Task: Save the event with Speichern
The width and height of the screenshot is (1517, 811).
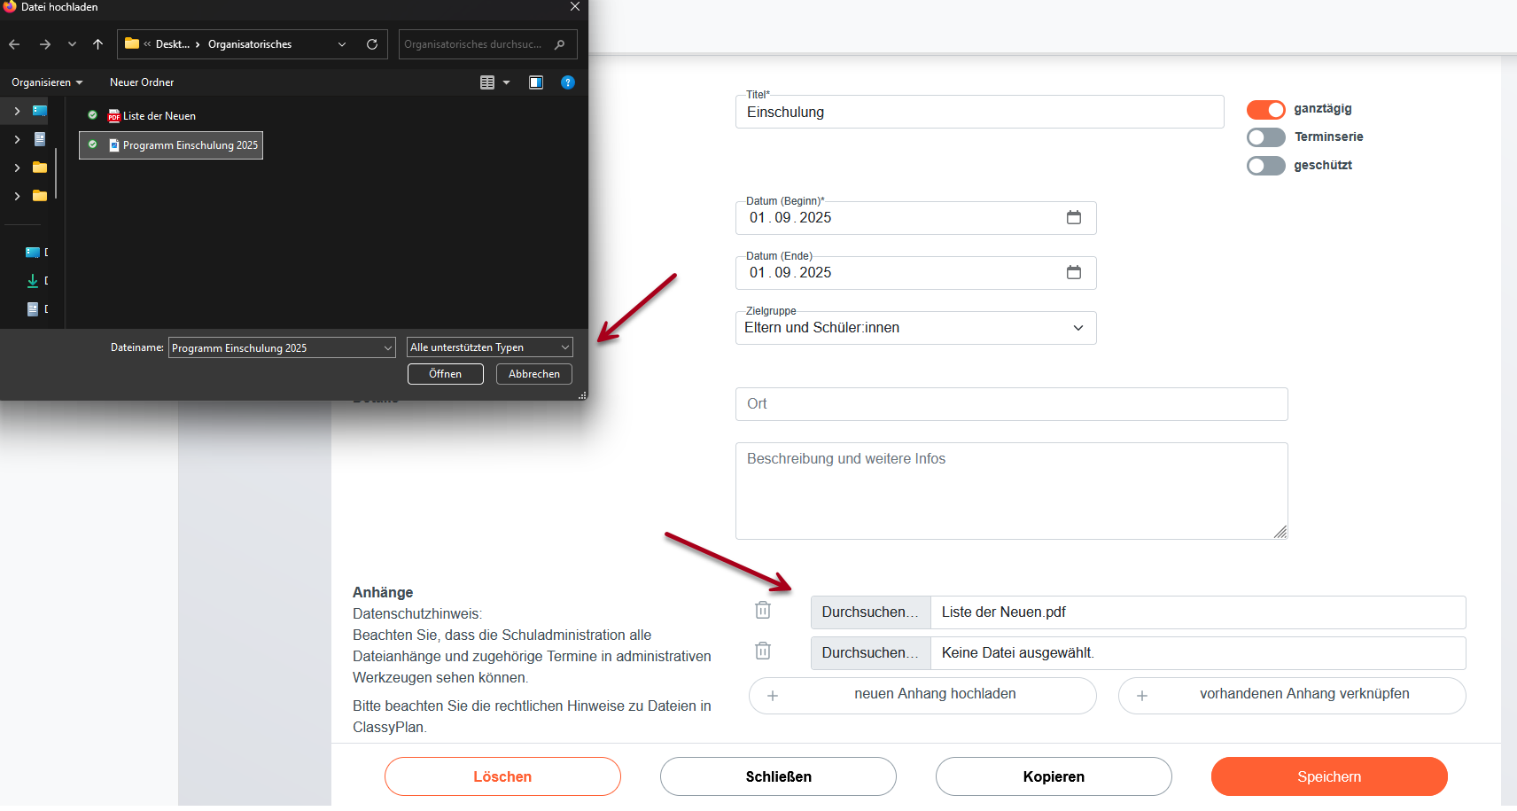Action: 1328,776
